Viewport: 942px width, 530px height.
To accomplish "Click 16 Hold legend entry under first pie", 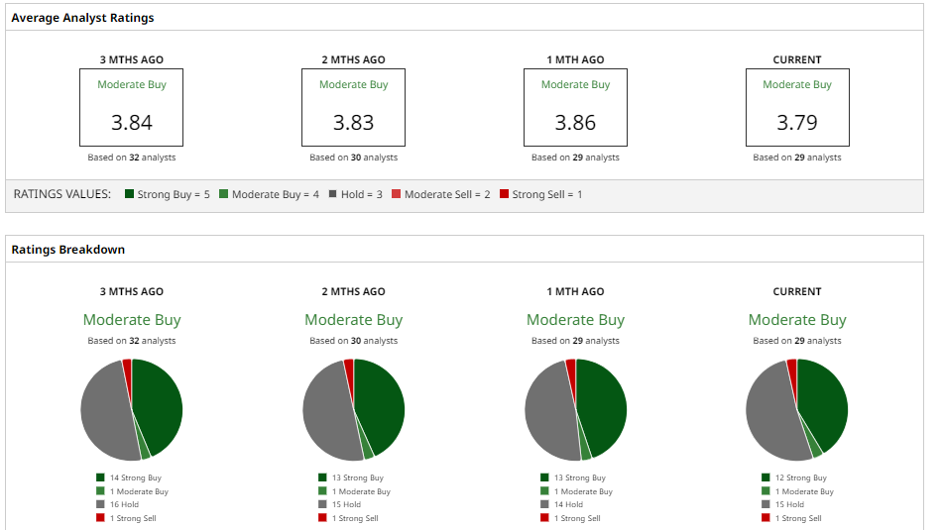I will (124, 504).
